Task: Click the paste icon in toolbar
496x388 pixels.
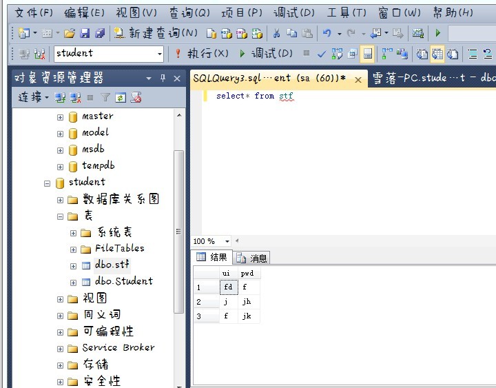Action: 307,33
